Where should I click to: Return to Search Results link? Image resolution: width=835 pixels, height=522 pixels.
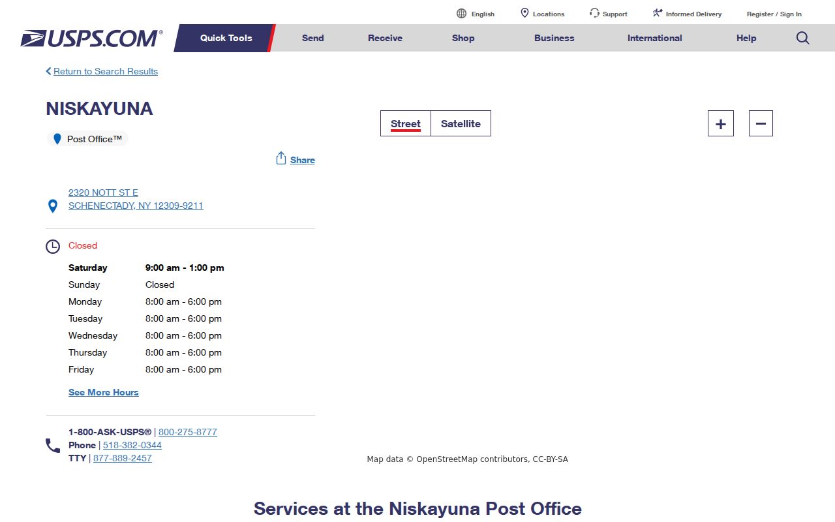tap(106, 71)
